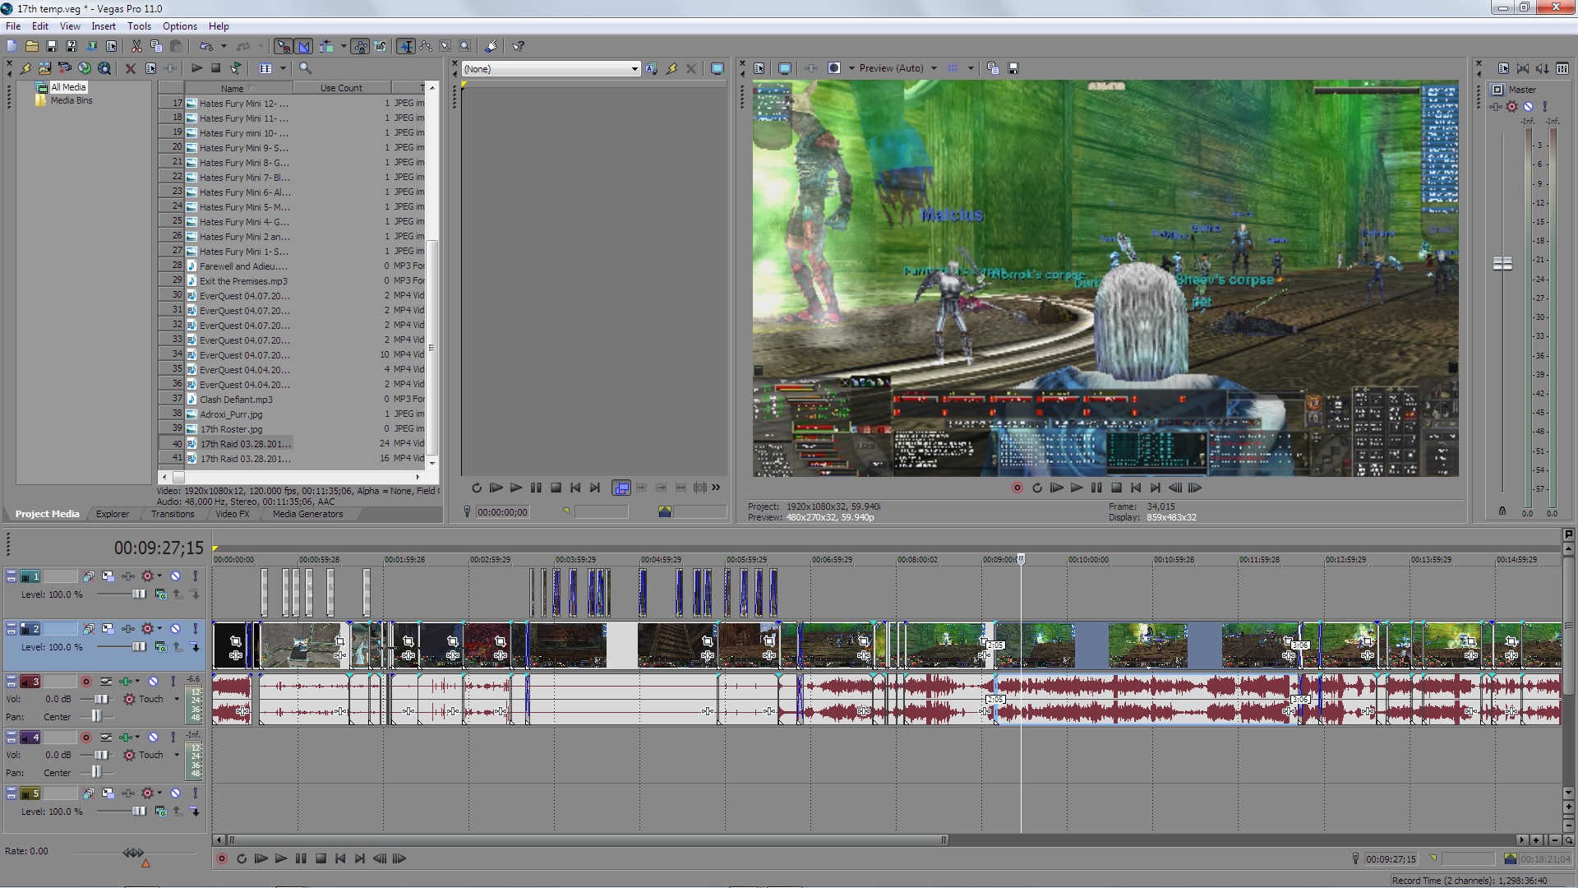
Task: Preview on external monitor in Video Preview
Action: [x=785, y=68]
